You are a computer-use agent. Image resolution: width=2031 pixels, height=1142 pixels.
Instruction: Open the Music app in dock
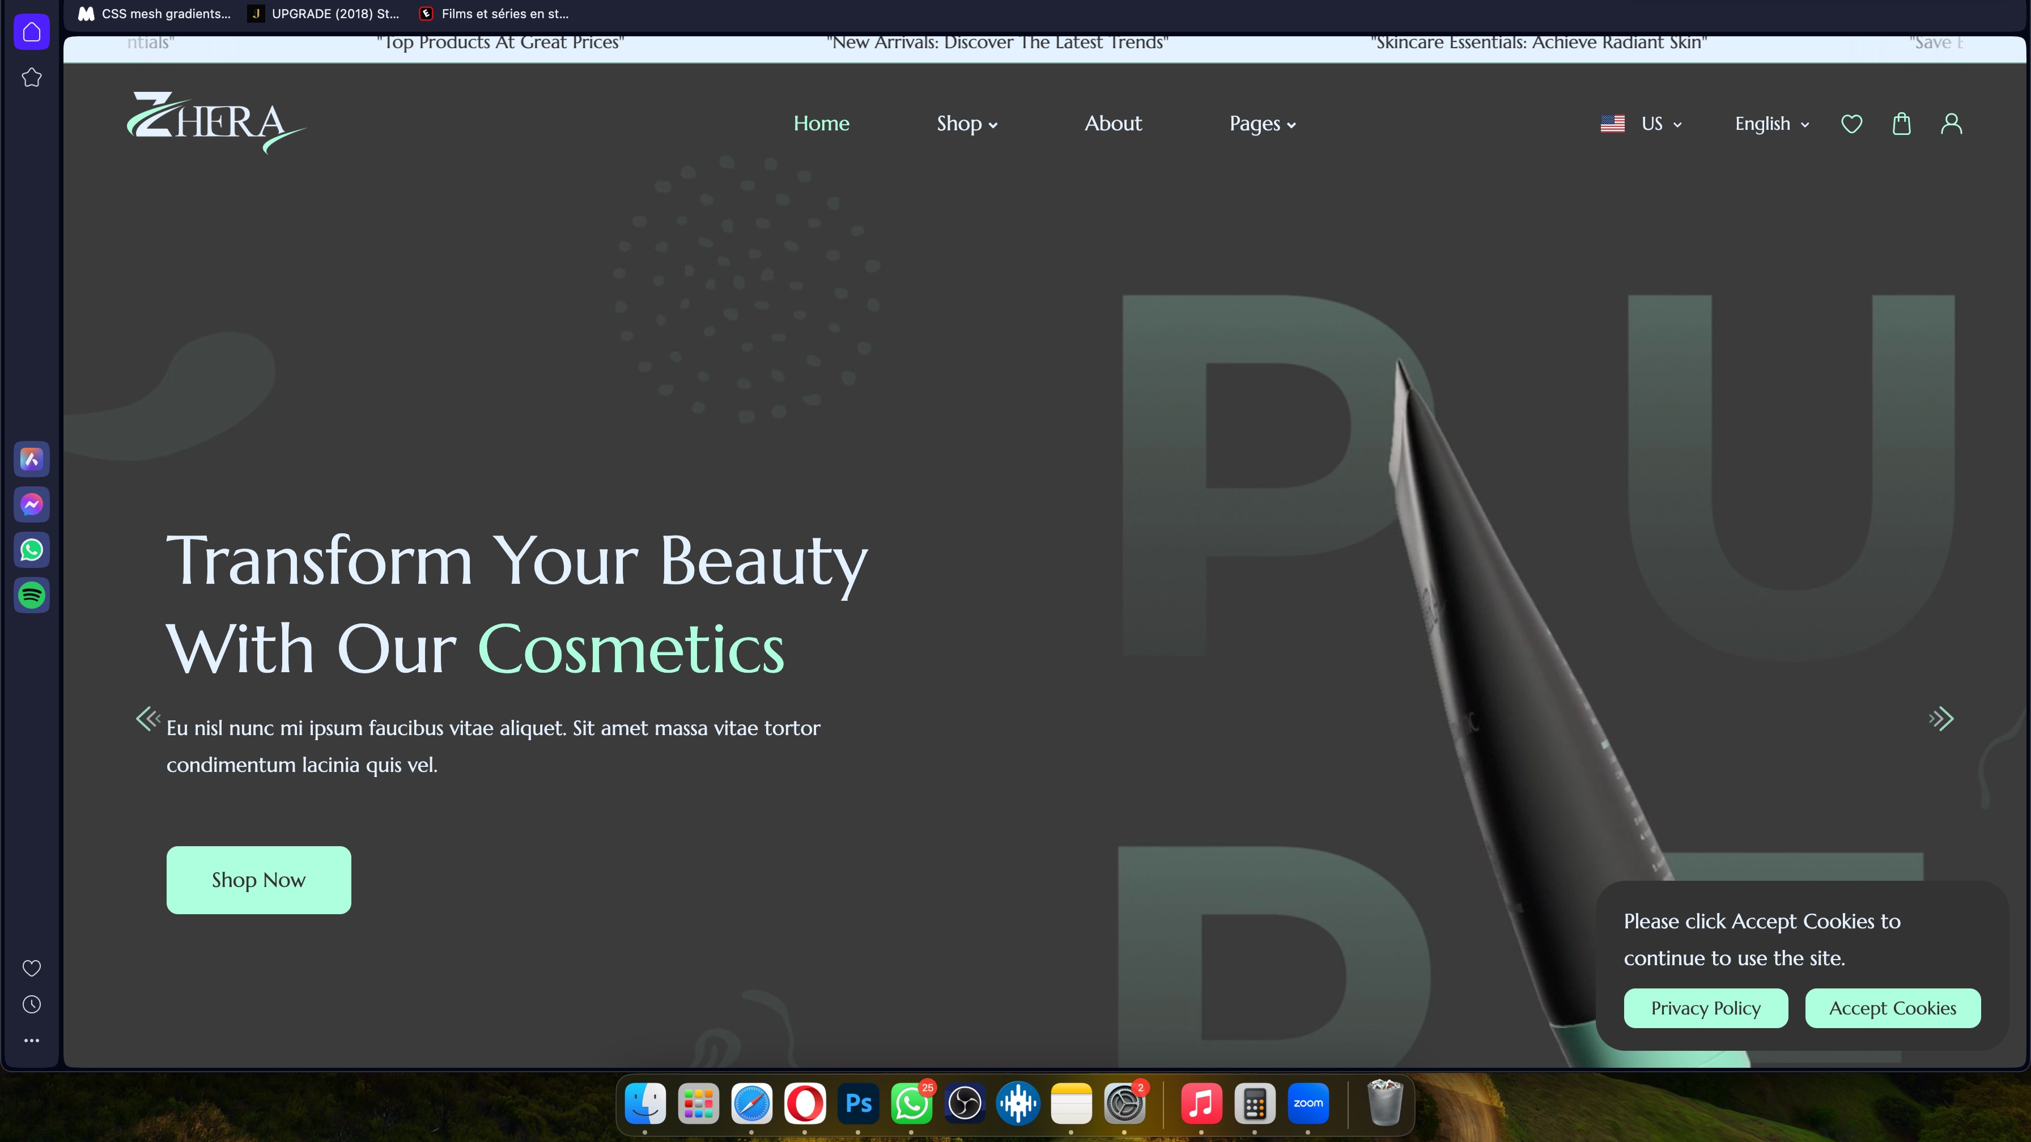click(1201, 1103)
